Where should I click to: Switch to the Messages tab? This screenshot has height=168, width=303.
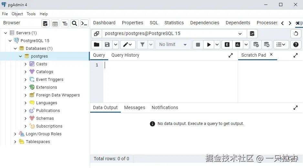click(135, 108)
